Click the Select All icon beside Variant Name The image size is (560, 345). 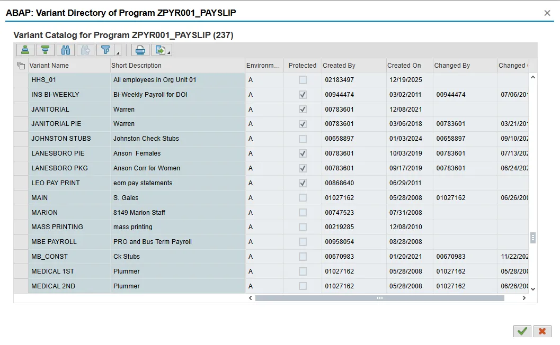tap(21, 66)
